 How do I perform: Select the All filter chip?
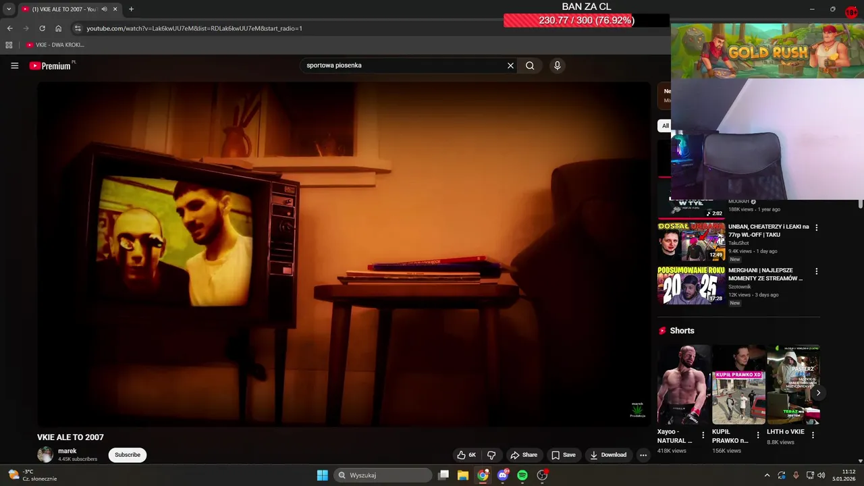click(665, 126)
